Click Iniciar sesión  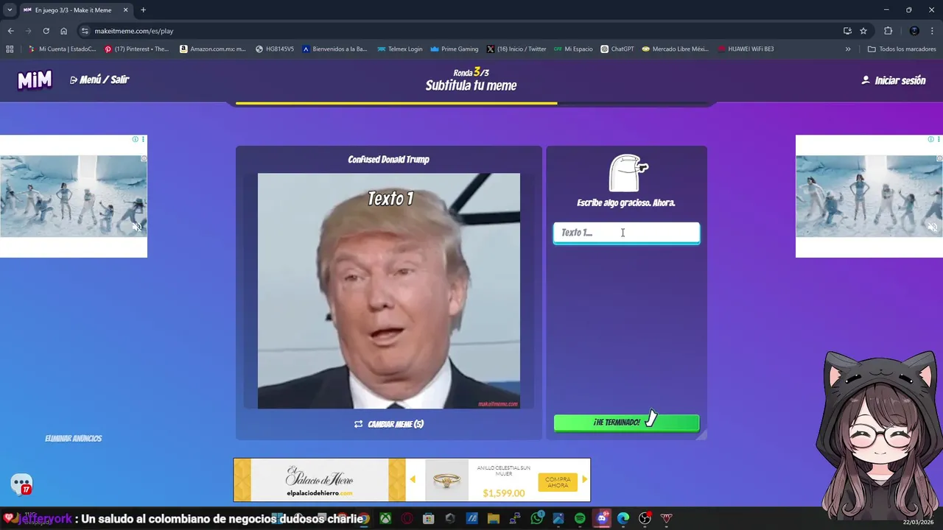(x=894, y=80)
